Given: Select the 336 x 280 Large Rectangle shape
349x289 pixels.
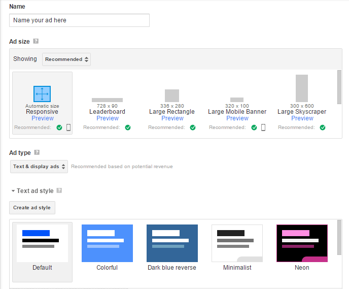Looking at the screenshot, I should tap(172, 95).
